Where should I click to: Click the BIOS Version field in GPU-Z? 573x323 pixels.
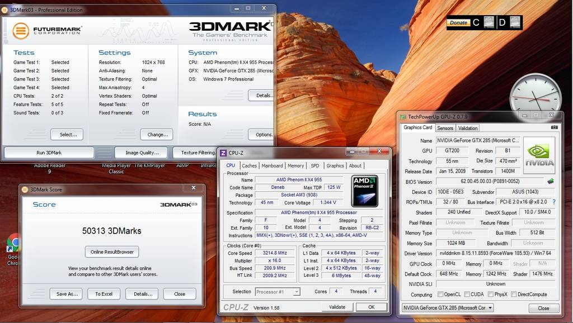pos(490,182)
